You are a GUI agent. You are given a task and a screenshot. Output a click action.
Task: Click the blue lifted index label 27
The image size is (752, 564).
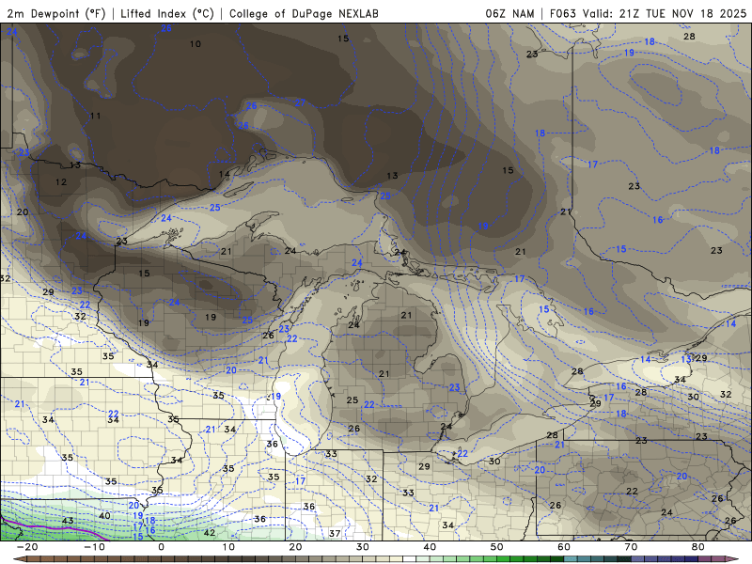click(300, 103)
